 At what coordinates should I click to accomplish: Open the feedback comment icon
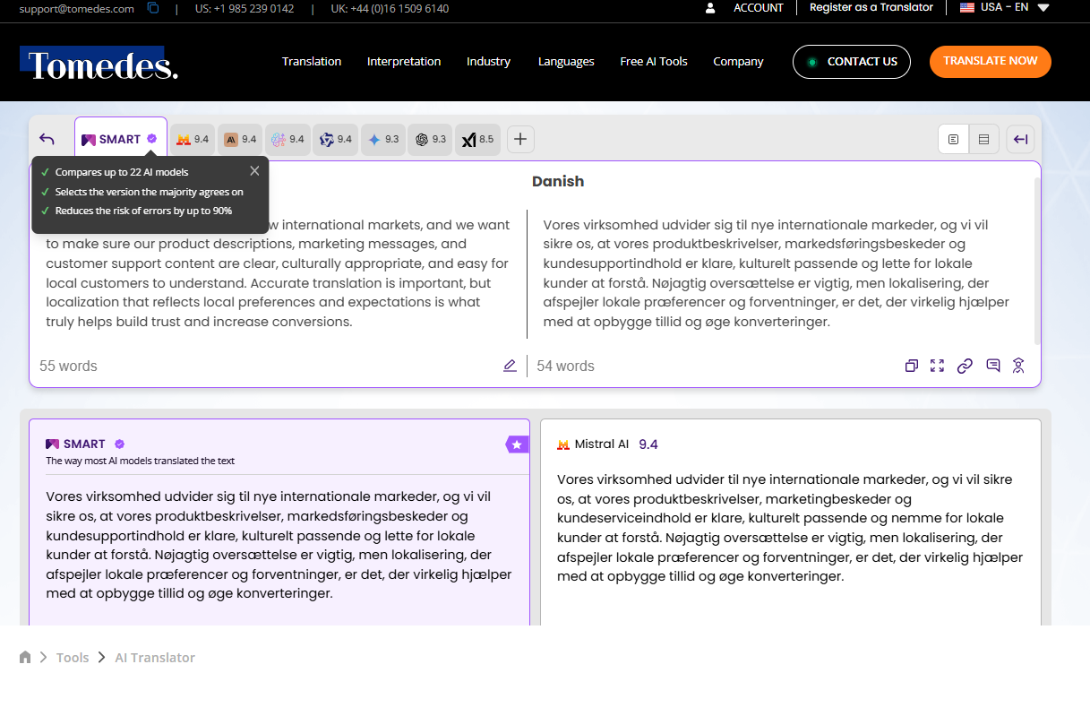click(992, 366)
